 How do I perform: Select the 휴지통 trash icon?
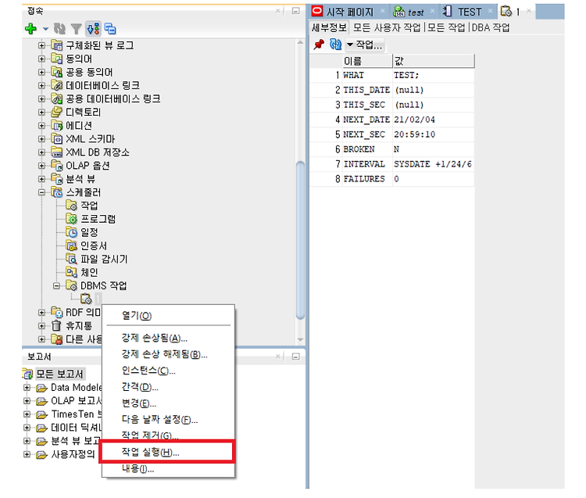(56, 326)
